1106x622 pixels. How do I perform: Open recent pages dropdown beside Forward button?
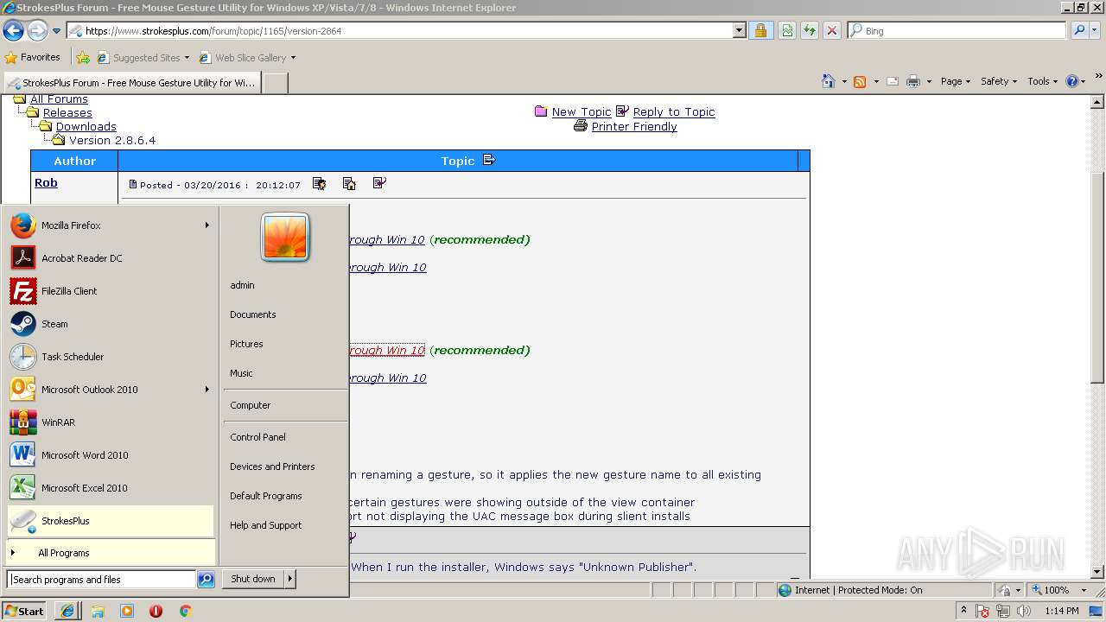(x=57, y=31)
